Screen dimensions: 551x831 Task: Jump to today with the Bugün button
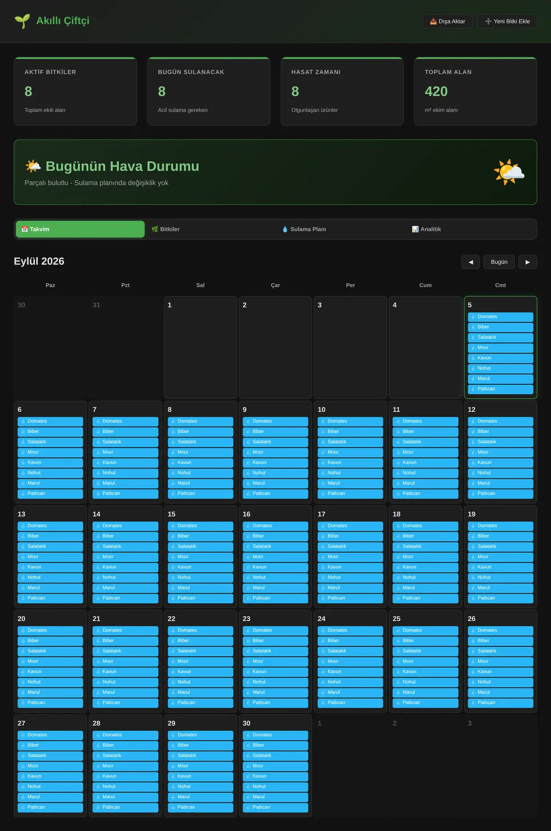(x=499, y=262)
